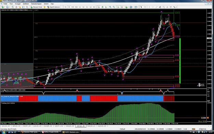Click the Nieuwe Order button
The width and height of the screenshot is (214, 134).
(36, 7)
